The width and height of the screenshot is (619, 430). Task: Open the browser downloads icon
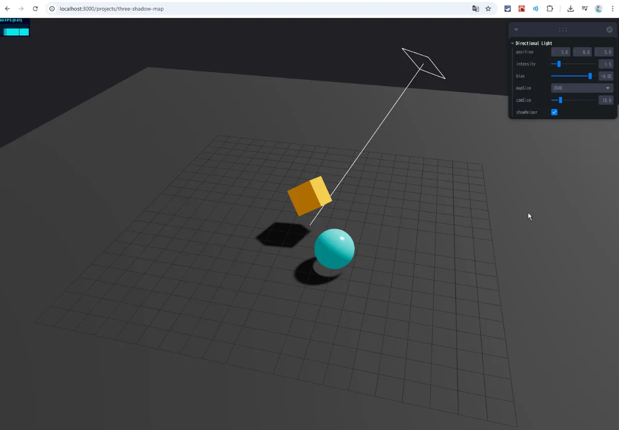(571, 9)
